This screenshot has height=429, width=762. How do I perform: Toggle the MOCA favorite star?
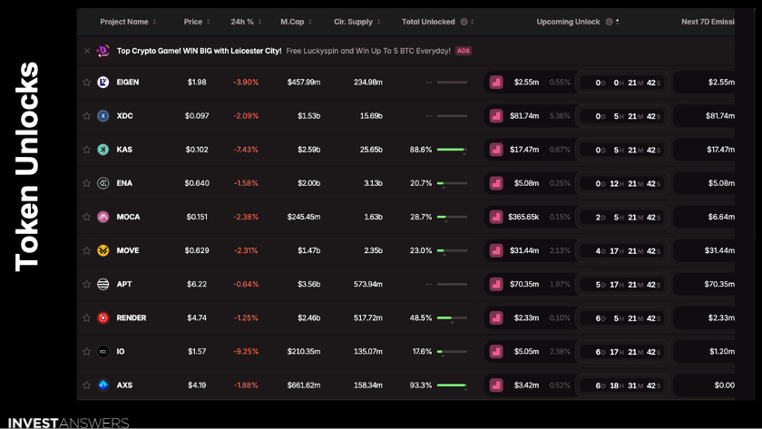(x=86, y=217)
